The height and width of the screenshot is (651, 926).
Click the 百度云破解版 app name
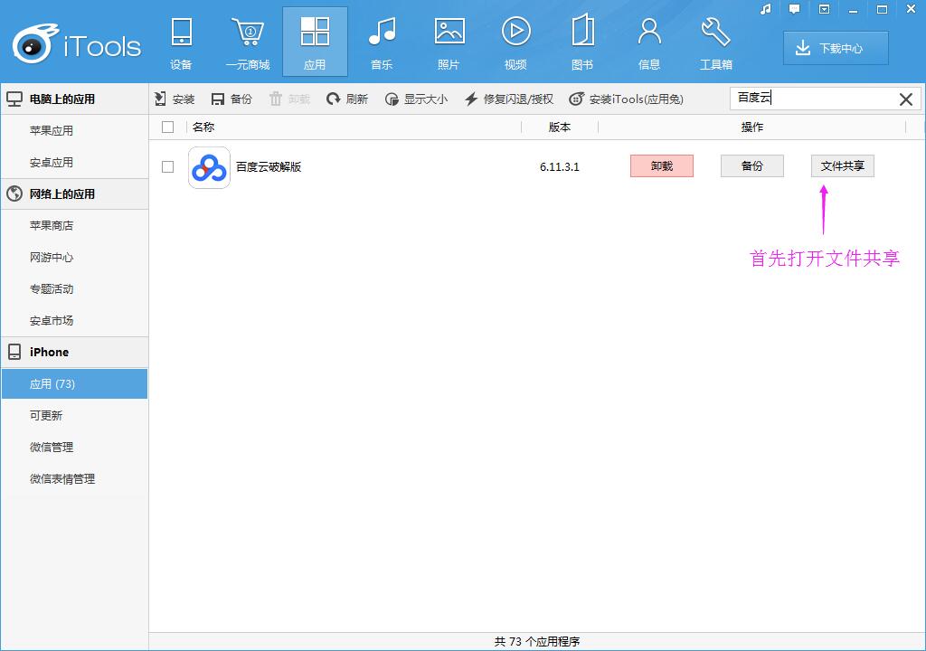click(x=269, y=166)
